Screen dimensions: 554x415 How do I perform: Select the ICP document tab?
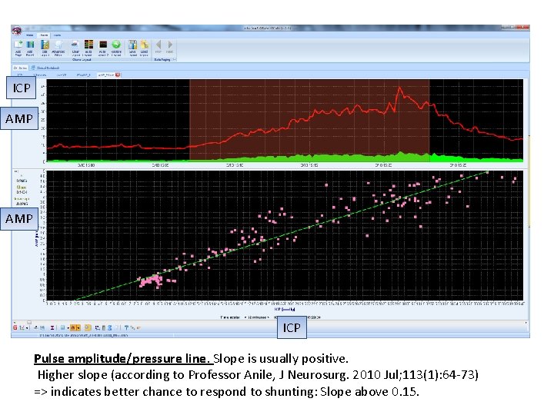pyautogui.click(x=21, y=75)
